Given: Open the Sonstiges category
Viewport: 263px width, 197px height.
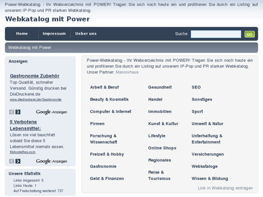Looking at the screenshot, I should tap(202, 99).
